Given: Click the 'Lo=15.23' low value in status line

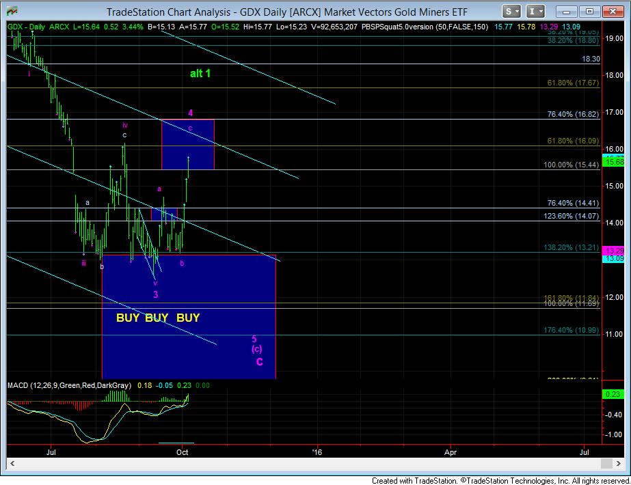Looking at the screenshot, I should 290,27.
